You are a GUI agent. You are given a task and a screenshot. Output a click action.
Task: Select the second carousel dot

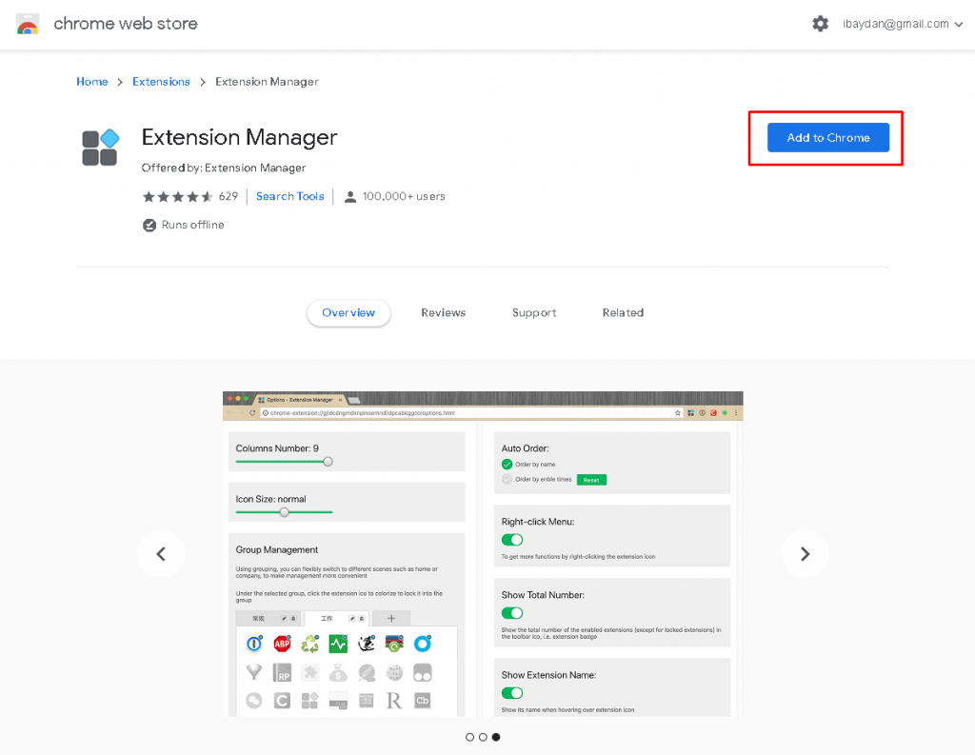click(483, 737)
